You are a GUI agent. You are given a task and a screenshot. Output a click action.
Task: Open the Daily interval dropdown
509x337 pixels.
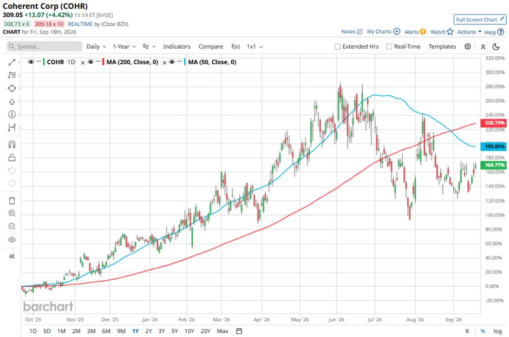click(x=96, y=47)
